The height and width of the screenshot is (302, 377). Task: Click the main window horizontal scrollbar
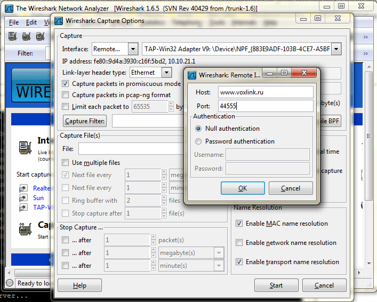coord(33,273)
